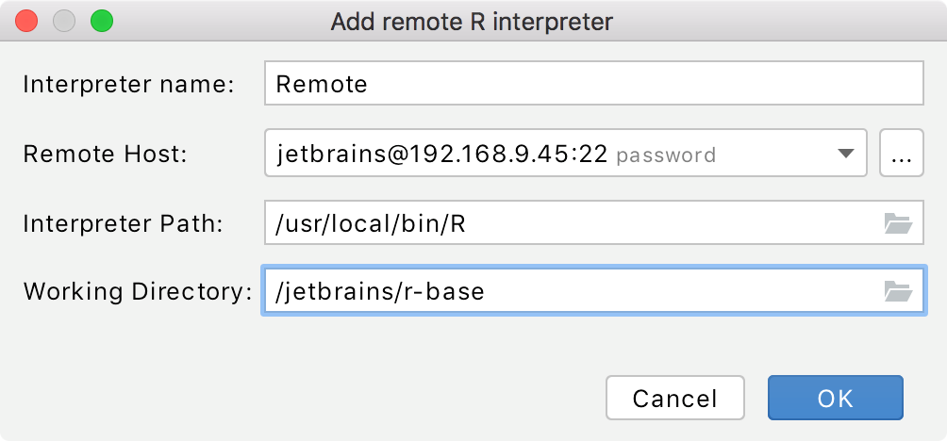
Task: Cancel adding the remote interpreter
Action: point(674,398)
